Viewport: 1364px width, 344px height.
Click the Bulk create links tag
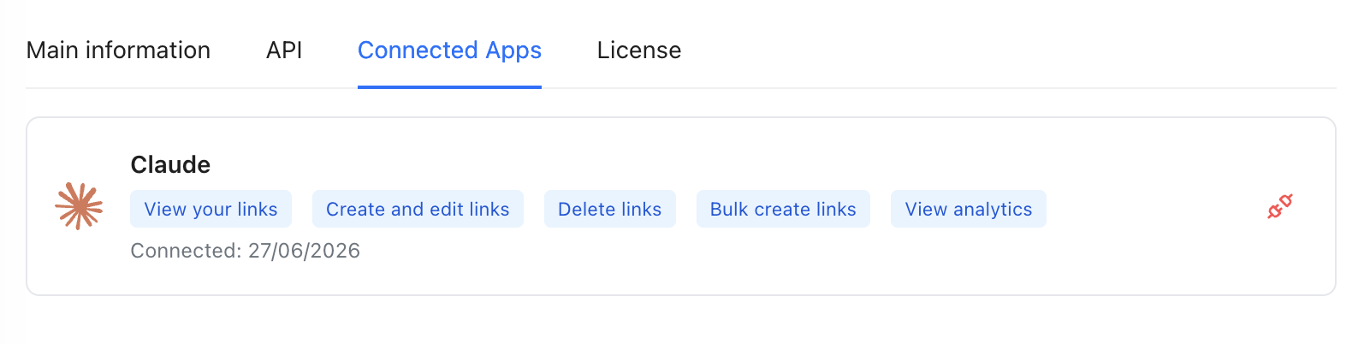tap(783, 209)
